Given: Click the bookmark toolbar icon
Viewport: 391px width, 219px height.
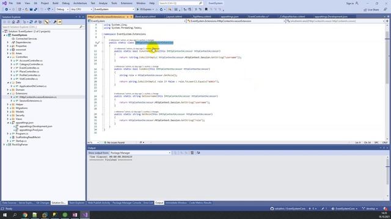Looking at the screenshot, I should (x=206, y=10).
